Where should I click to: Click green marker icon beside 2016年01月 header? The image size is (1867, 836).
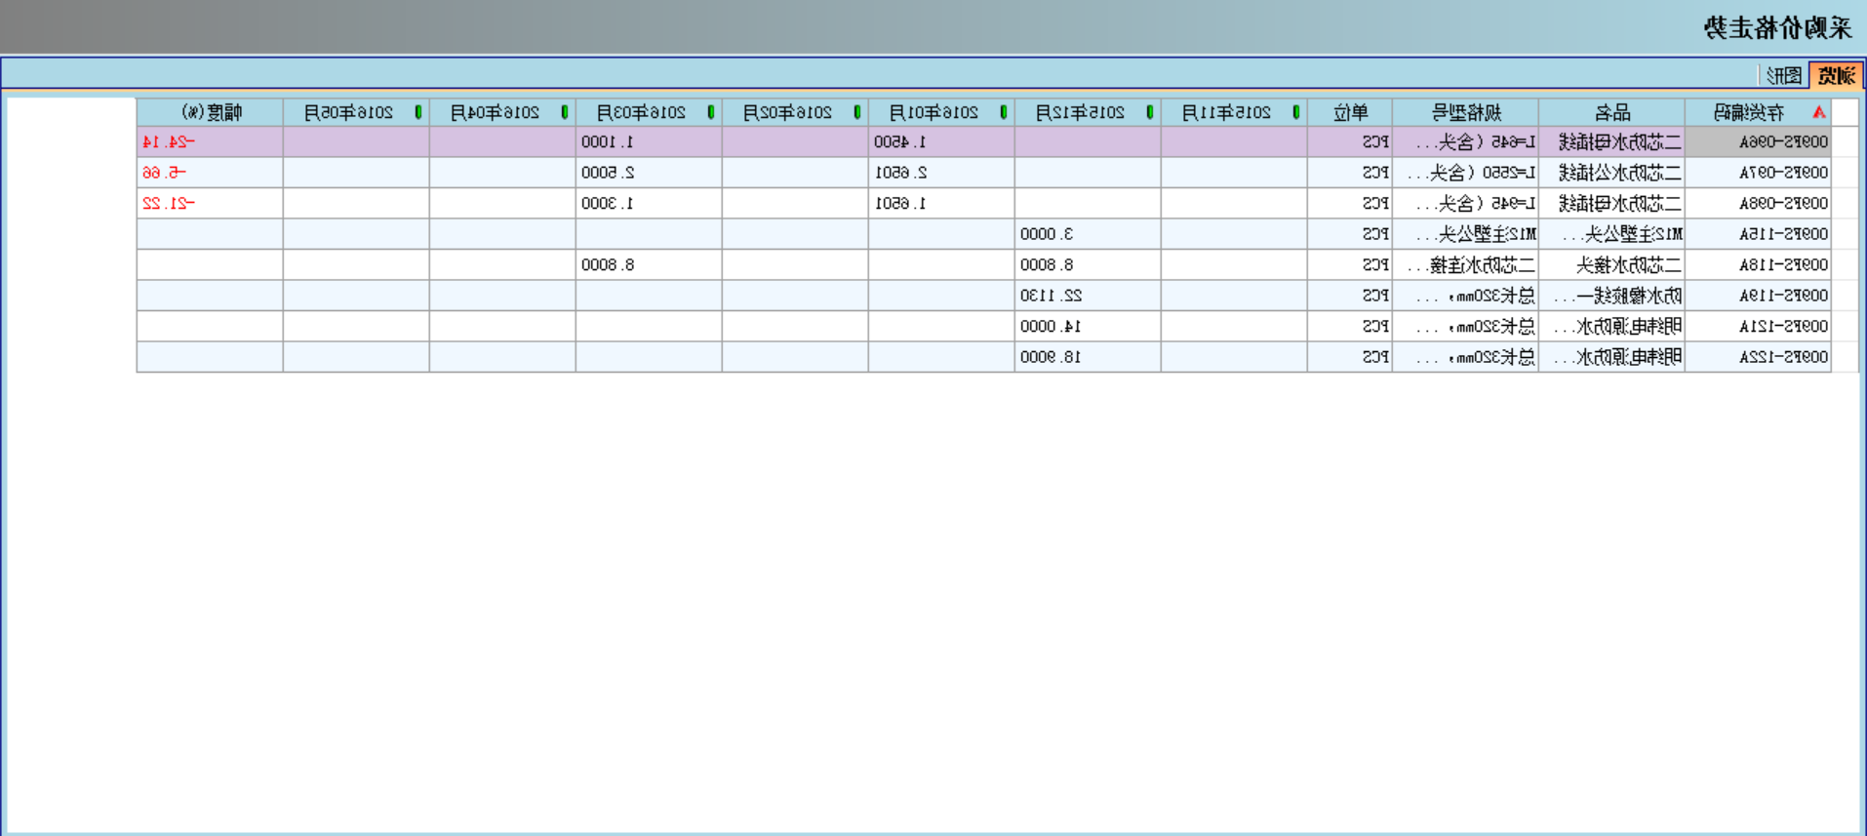pos(1003,112)
